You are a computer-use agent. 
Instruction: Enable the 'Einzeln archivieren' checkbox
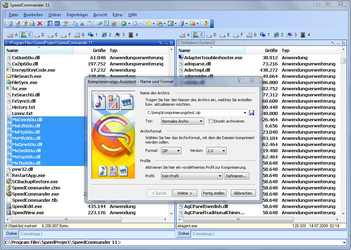pyautogui.click(x=211, y=121)
